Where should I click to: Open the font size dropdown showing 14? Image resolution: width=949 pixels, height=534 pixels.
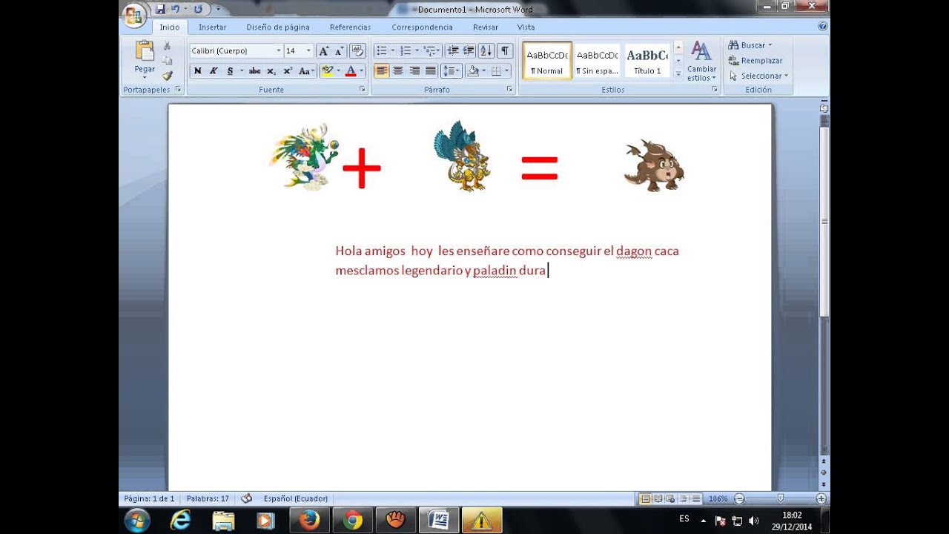point(309,50)
